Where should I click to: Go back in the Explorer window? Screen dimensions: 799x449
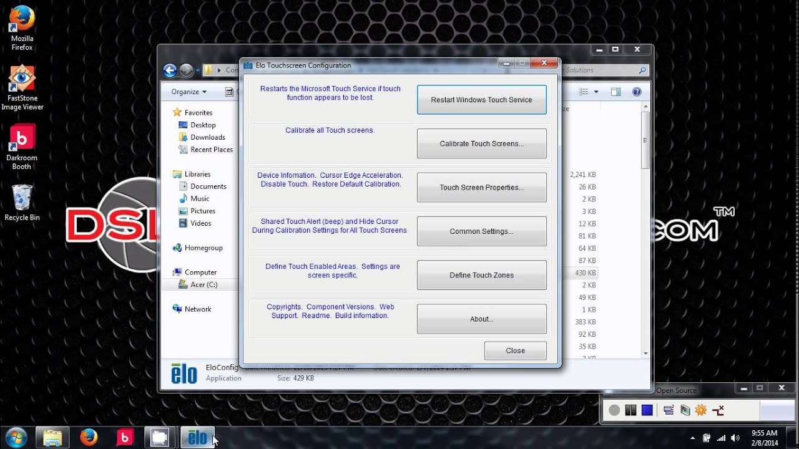click(x=170, y=70)
